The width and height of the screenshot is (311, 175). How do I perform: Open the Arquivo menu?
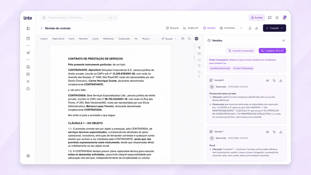coord(44,39)
